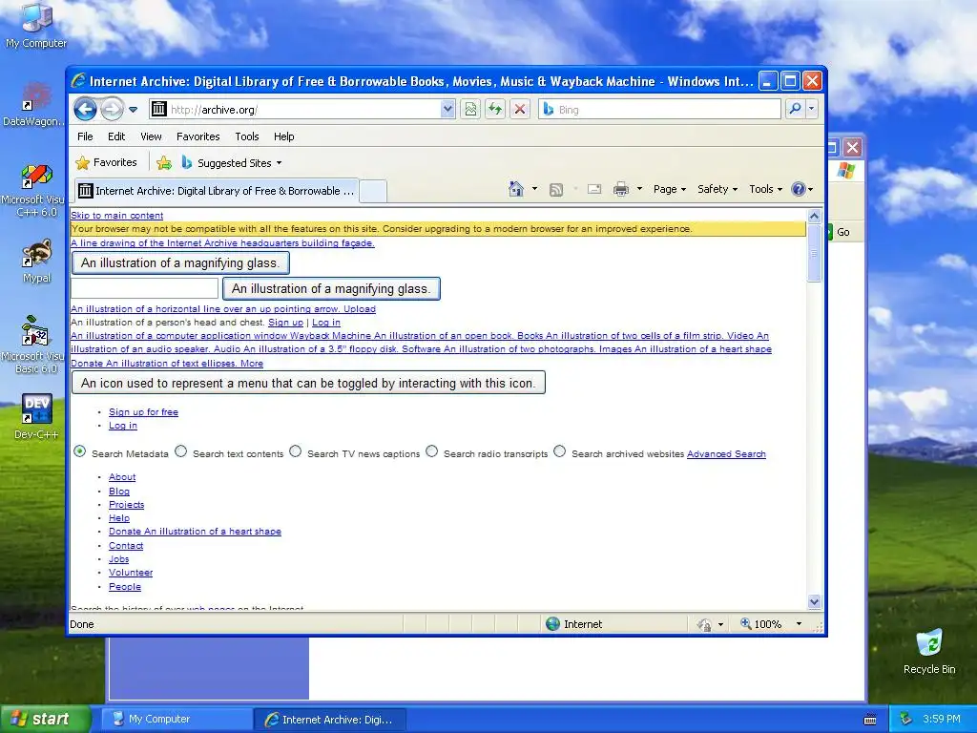The image size is (977, 733).
Task: Open the Tools menu in menu bar
Action: (x=247, y=136)
